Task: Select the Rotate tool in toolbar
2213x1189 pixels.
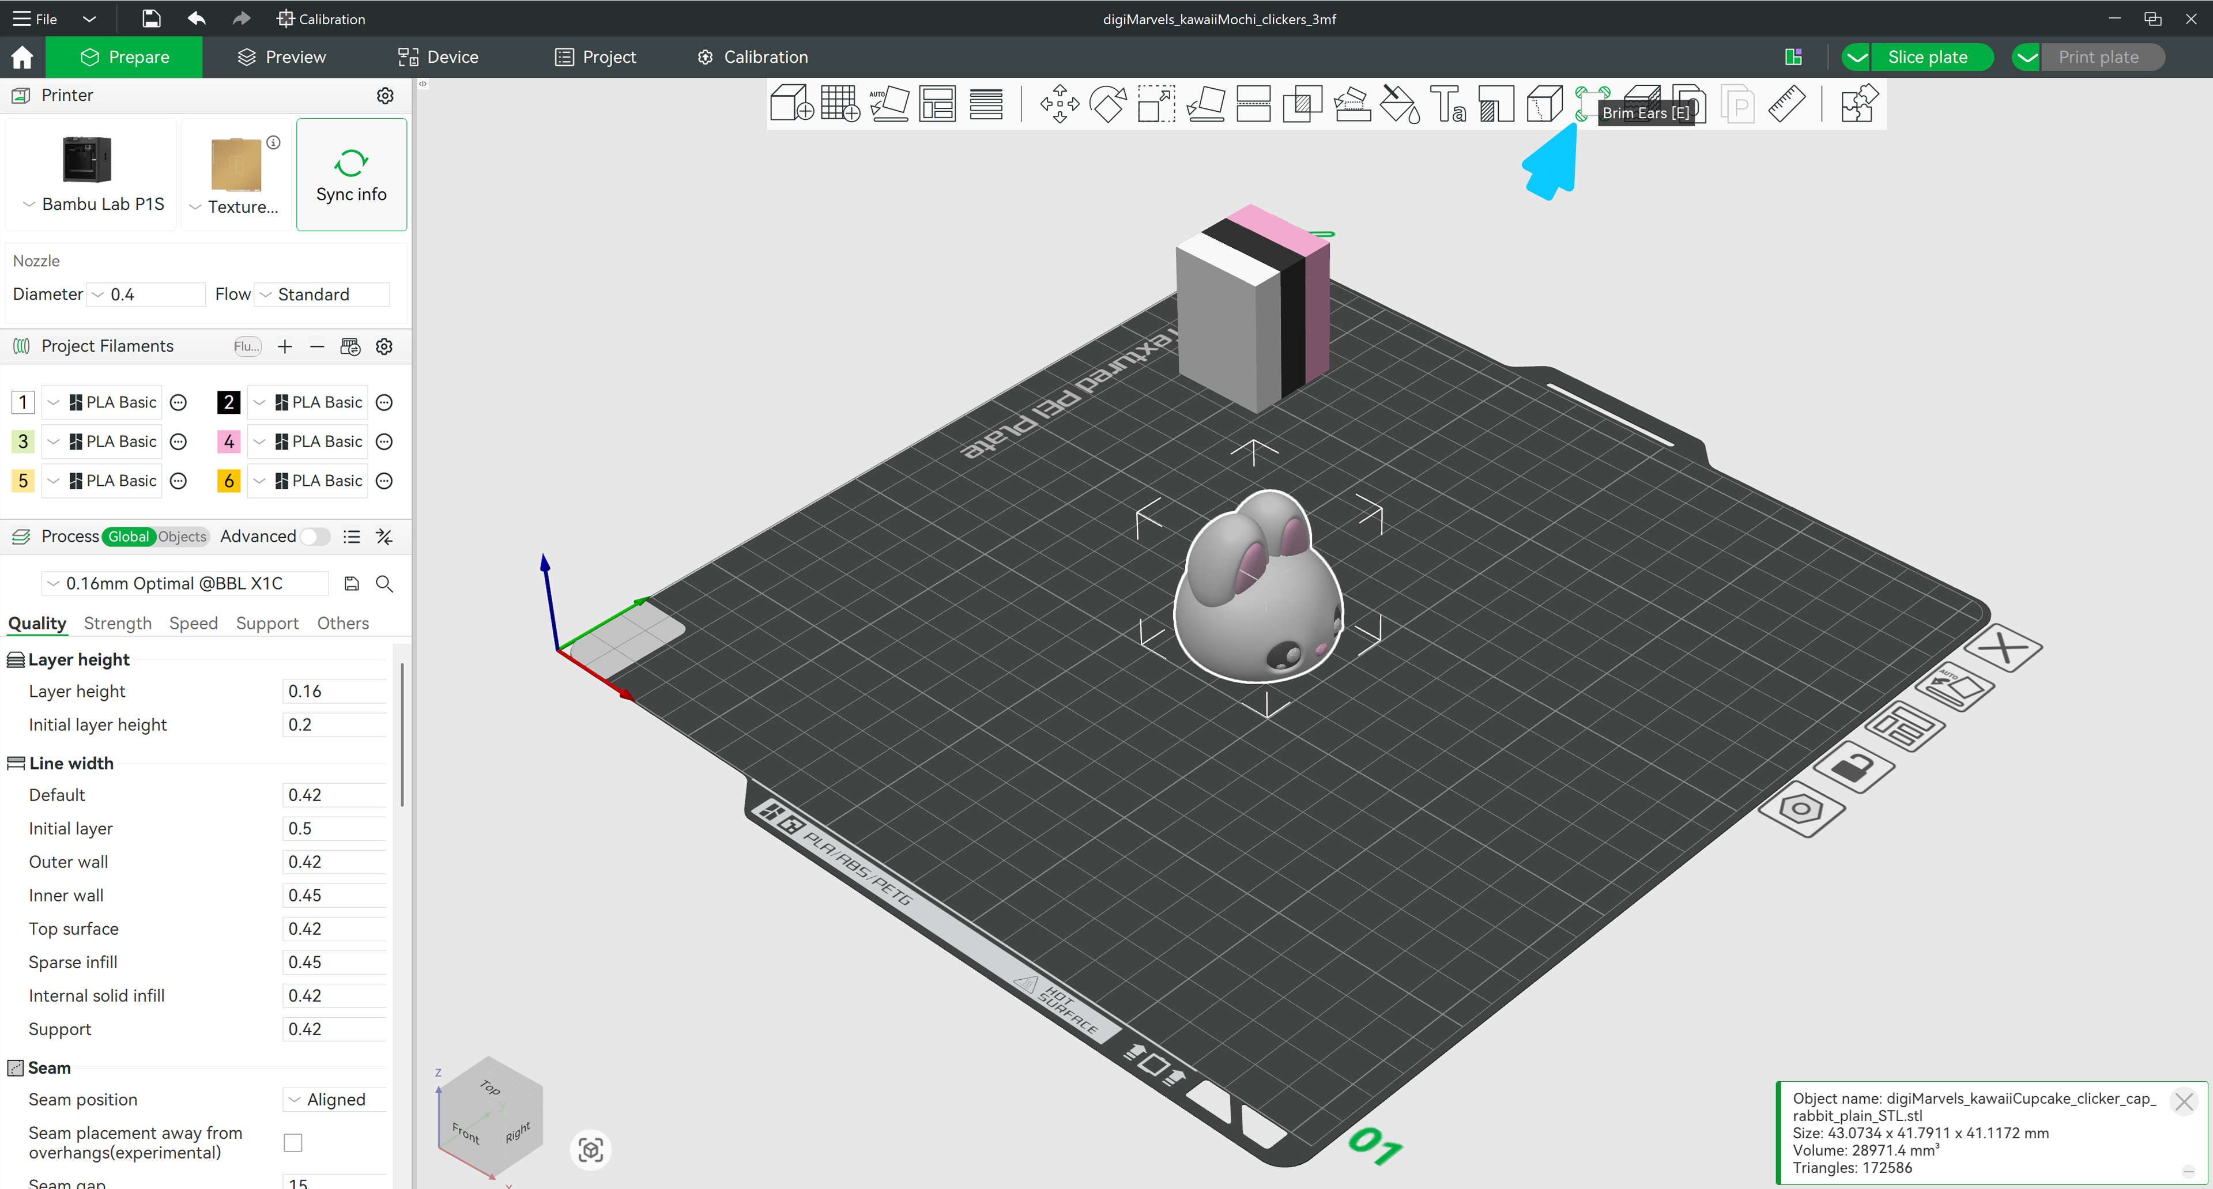Action: [1108, 103]
